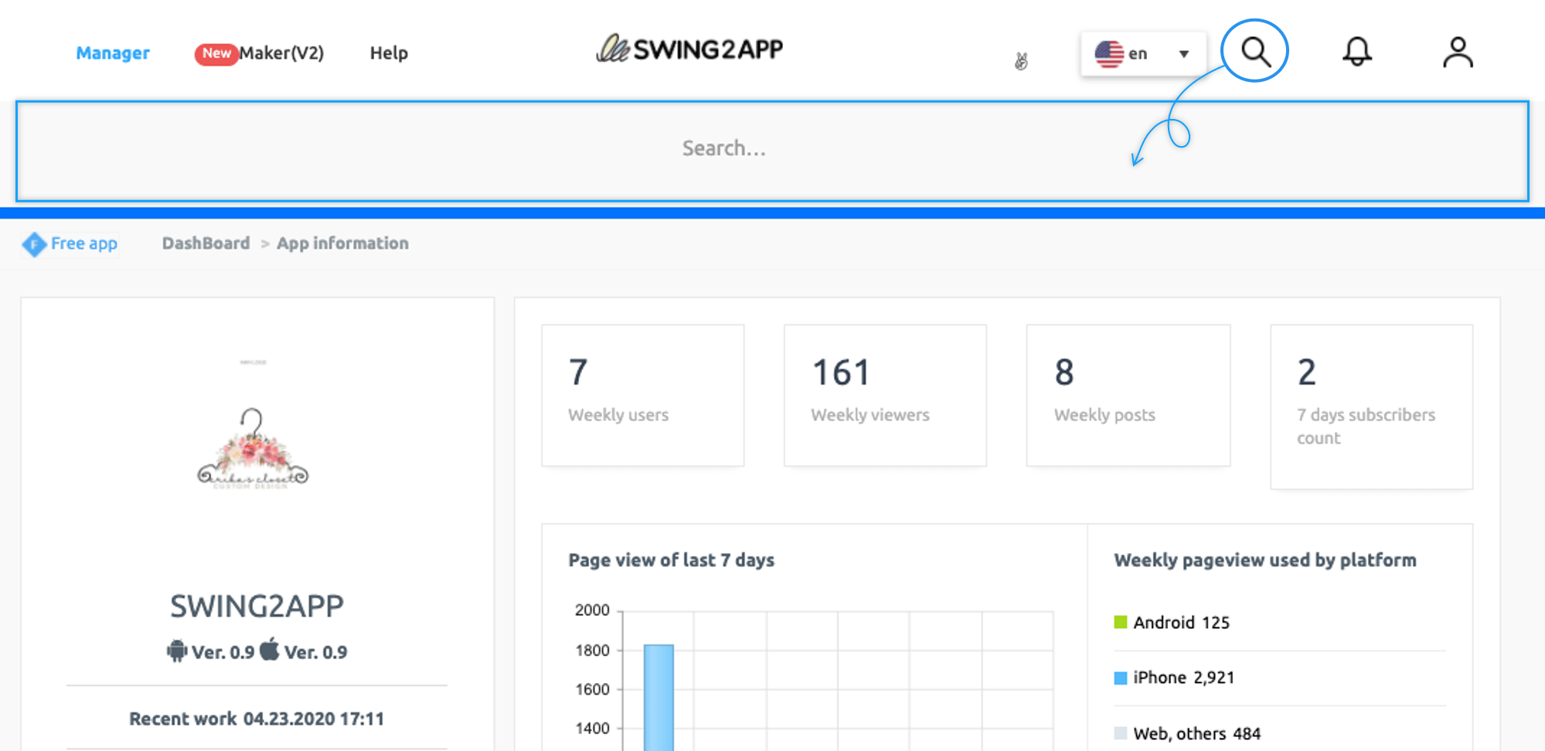Viewport: 1545px width, 751px height.
Task: Open the Maker(V2) menu item
Action: tap(281, 53)
